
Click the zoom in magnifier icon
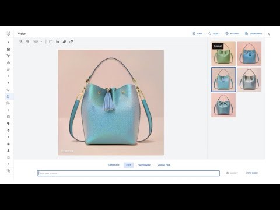(x=21, y=41)
